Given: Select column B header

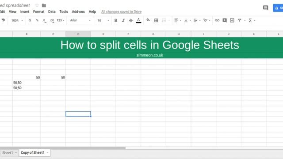Looking at the screenshot, I should point(27,34).
